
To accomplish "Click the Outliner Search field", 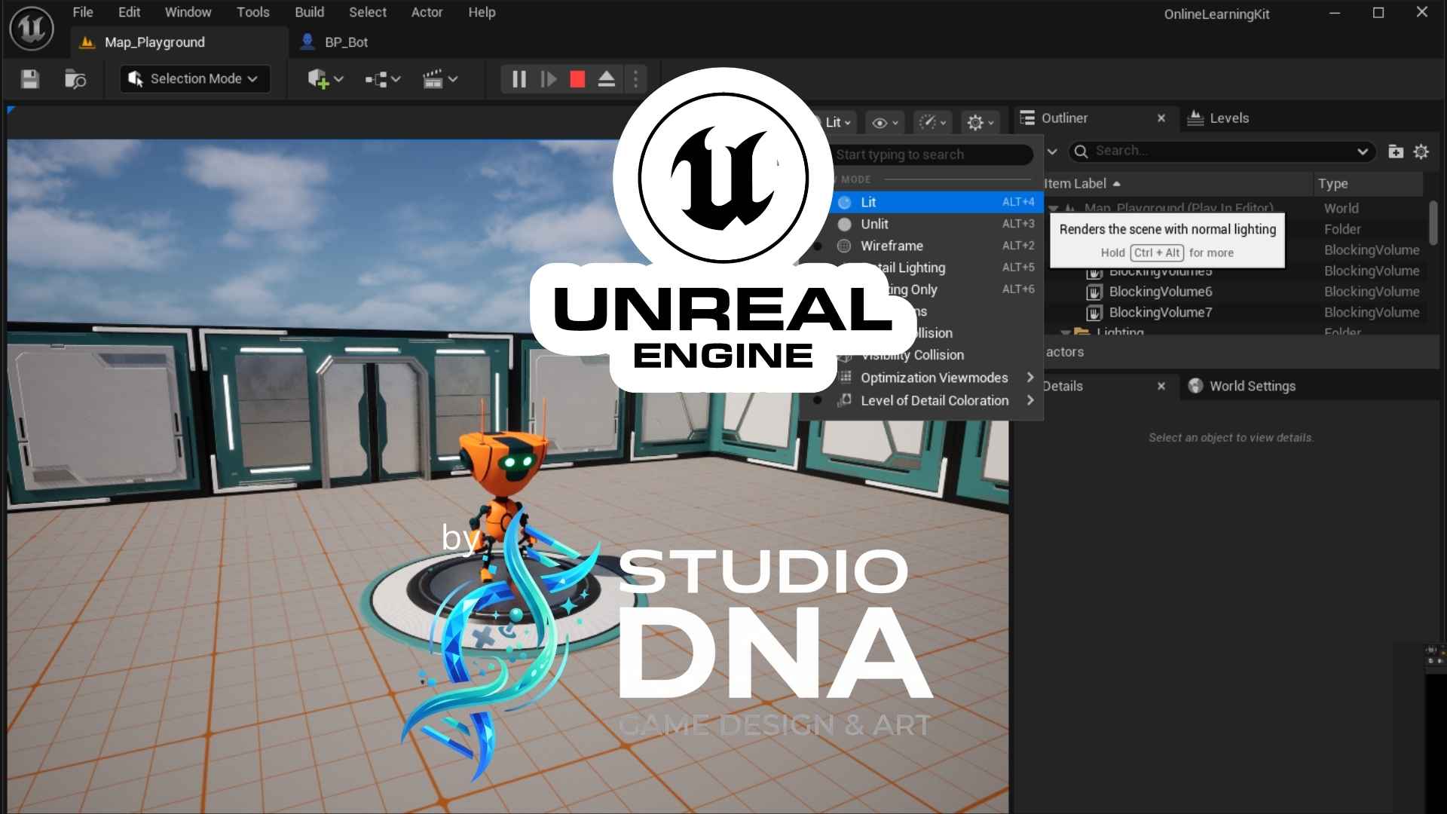I will (1222, 151).
